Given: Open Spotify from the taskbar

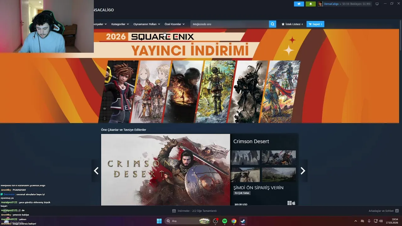Looking at the screenshot, I should (x=225, y=221).
